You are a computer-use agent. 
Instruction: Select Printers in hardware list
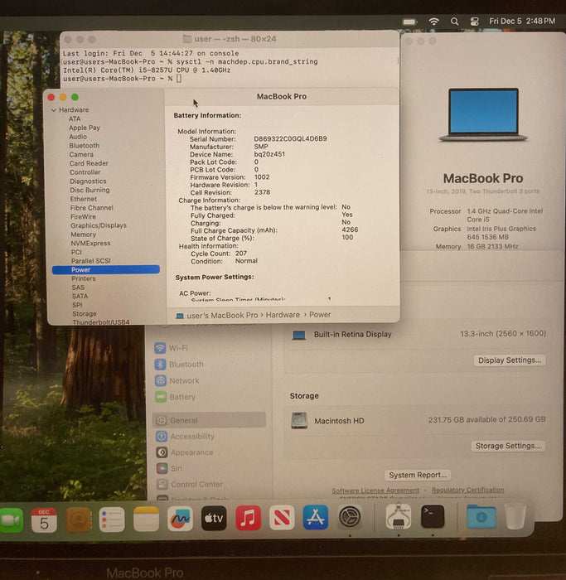84,278
